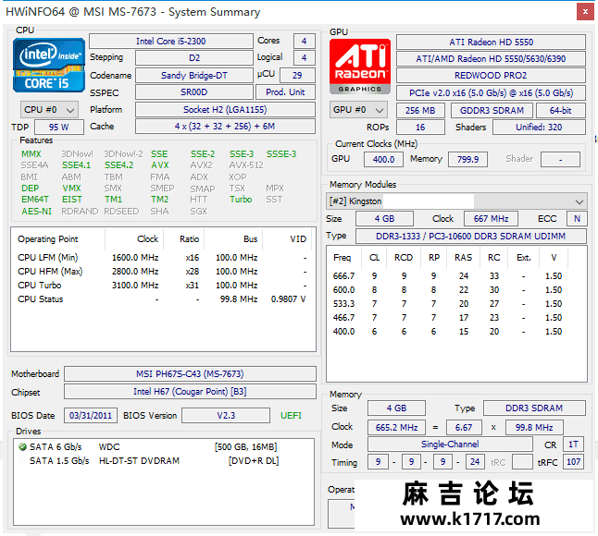Select the WDC SATA 6 Gb/s drive row
Viewport: 598px width, 536px height.
click(164, 447)
